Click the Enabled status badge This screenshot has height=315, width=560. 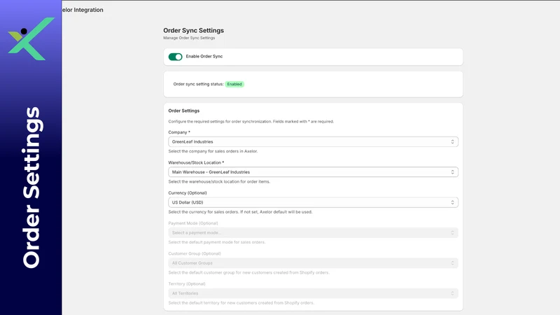pyautogui.click(x=234, y=84)
